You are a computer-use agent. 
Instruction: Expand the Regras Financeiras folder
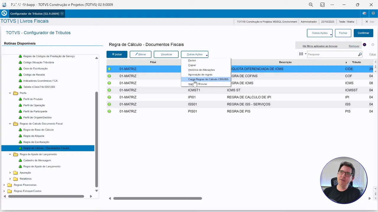click(x=4, y=185)
